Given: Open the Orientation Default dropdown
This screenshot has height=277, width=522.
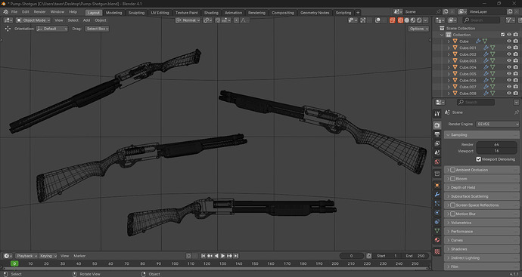Looking at the screenshot, I should pyautogui.click(x=52, y=29).
